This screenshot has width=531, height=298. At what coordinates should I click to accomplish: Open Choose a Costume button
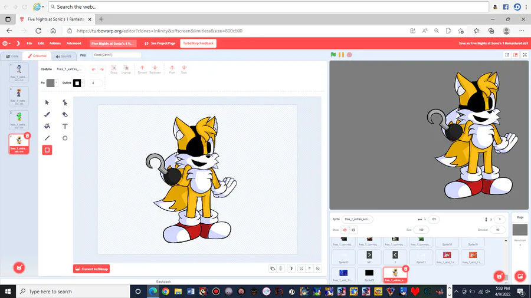[x=19, y=268]
